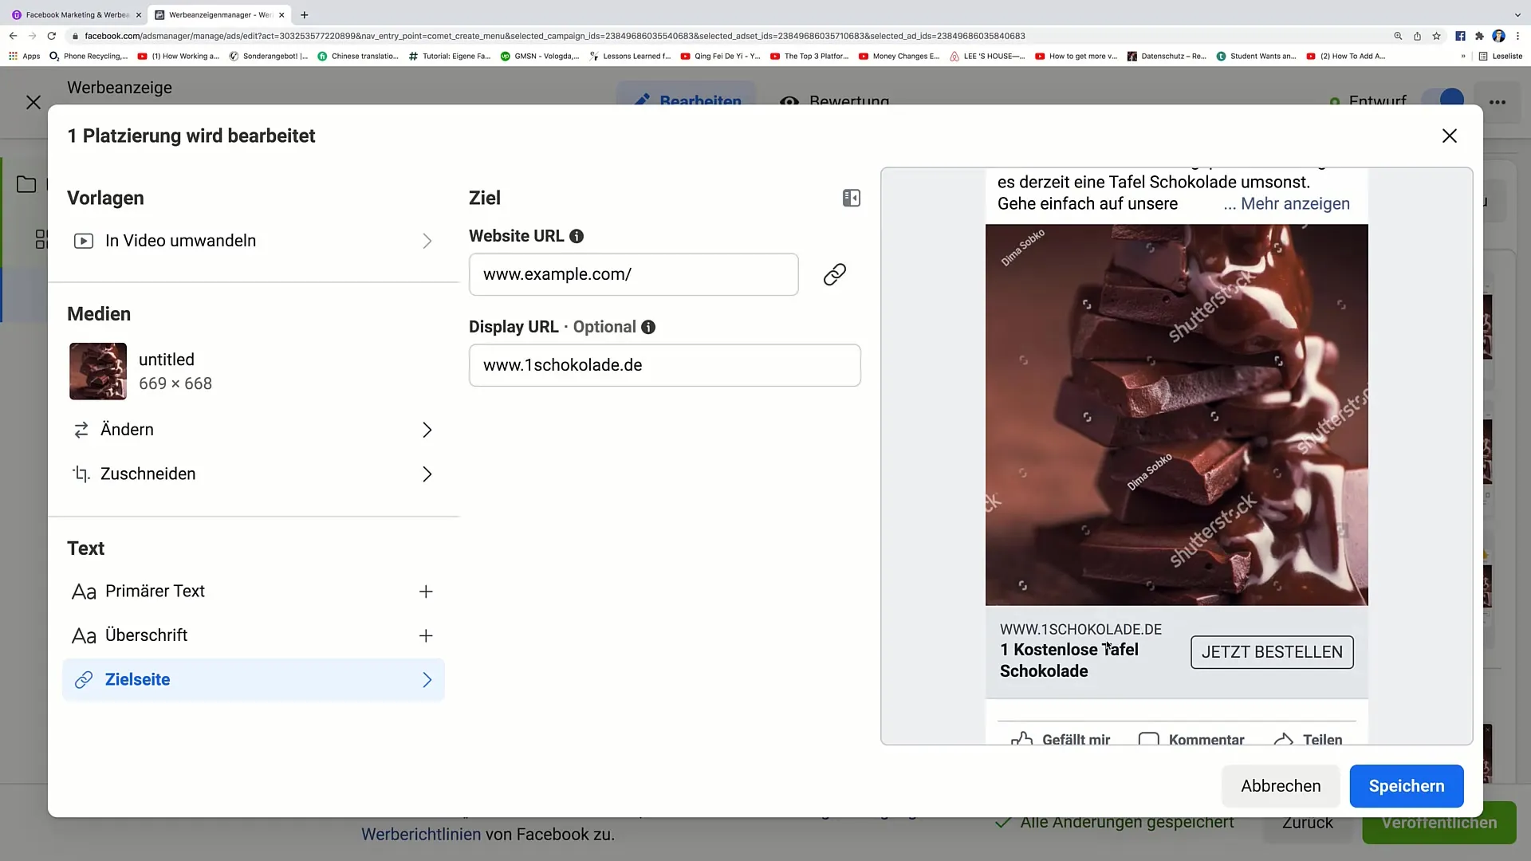Bookmark this page with the star icon
Image resolution: width=1531 pixels, height=861 pixels.
tap(1436, 36)
